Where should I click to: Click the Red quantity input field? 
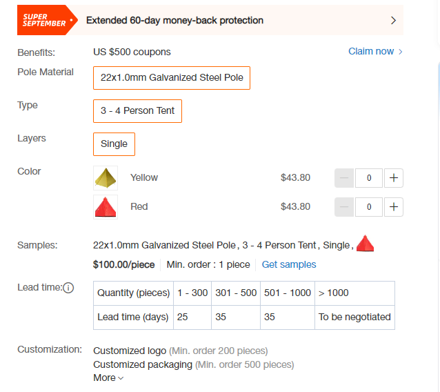(369, 207)
